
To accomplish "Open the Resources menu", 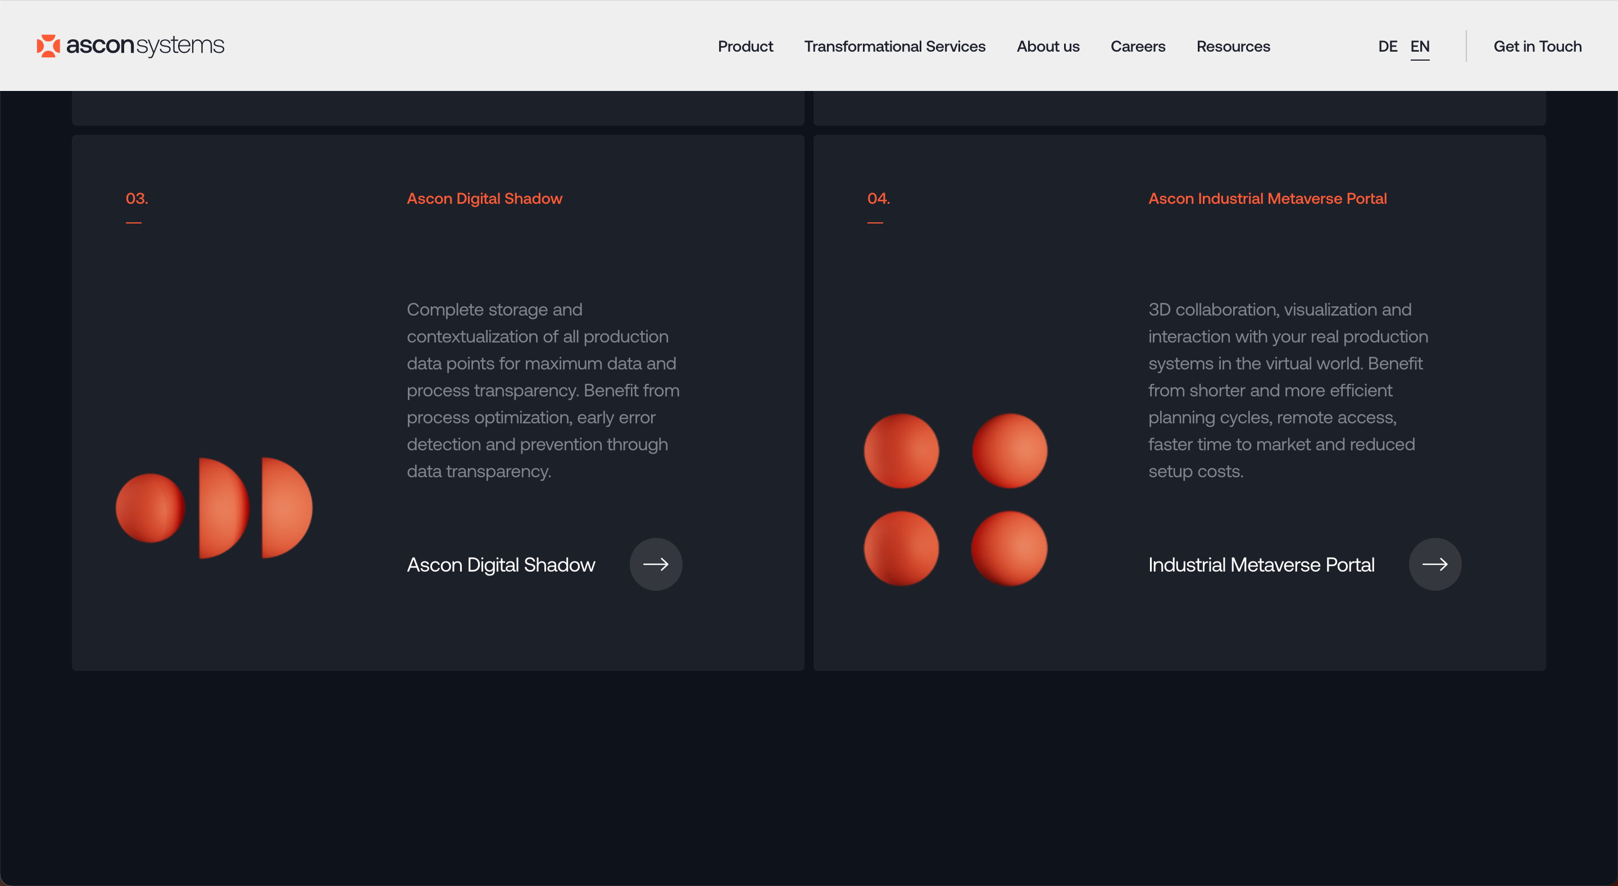I will (x=1233, y=47).
